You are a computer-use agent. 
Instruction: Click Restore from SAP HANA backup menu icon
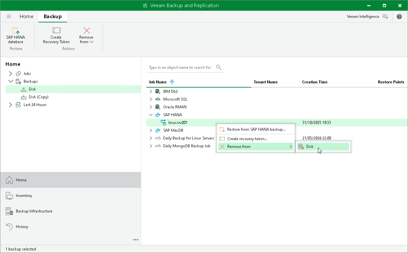[222, 129]
